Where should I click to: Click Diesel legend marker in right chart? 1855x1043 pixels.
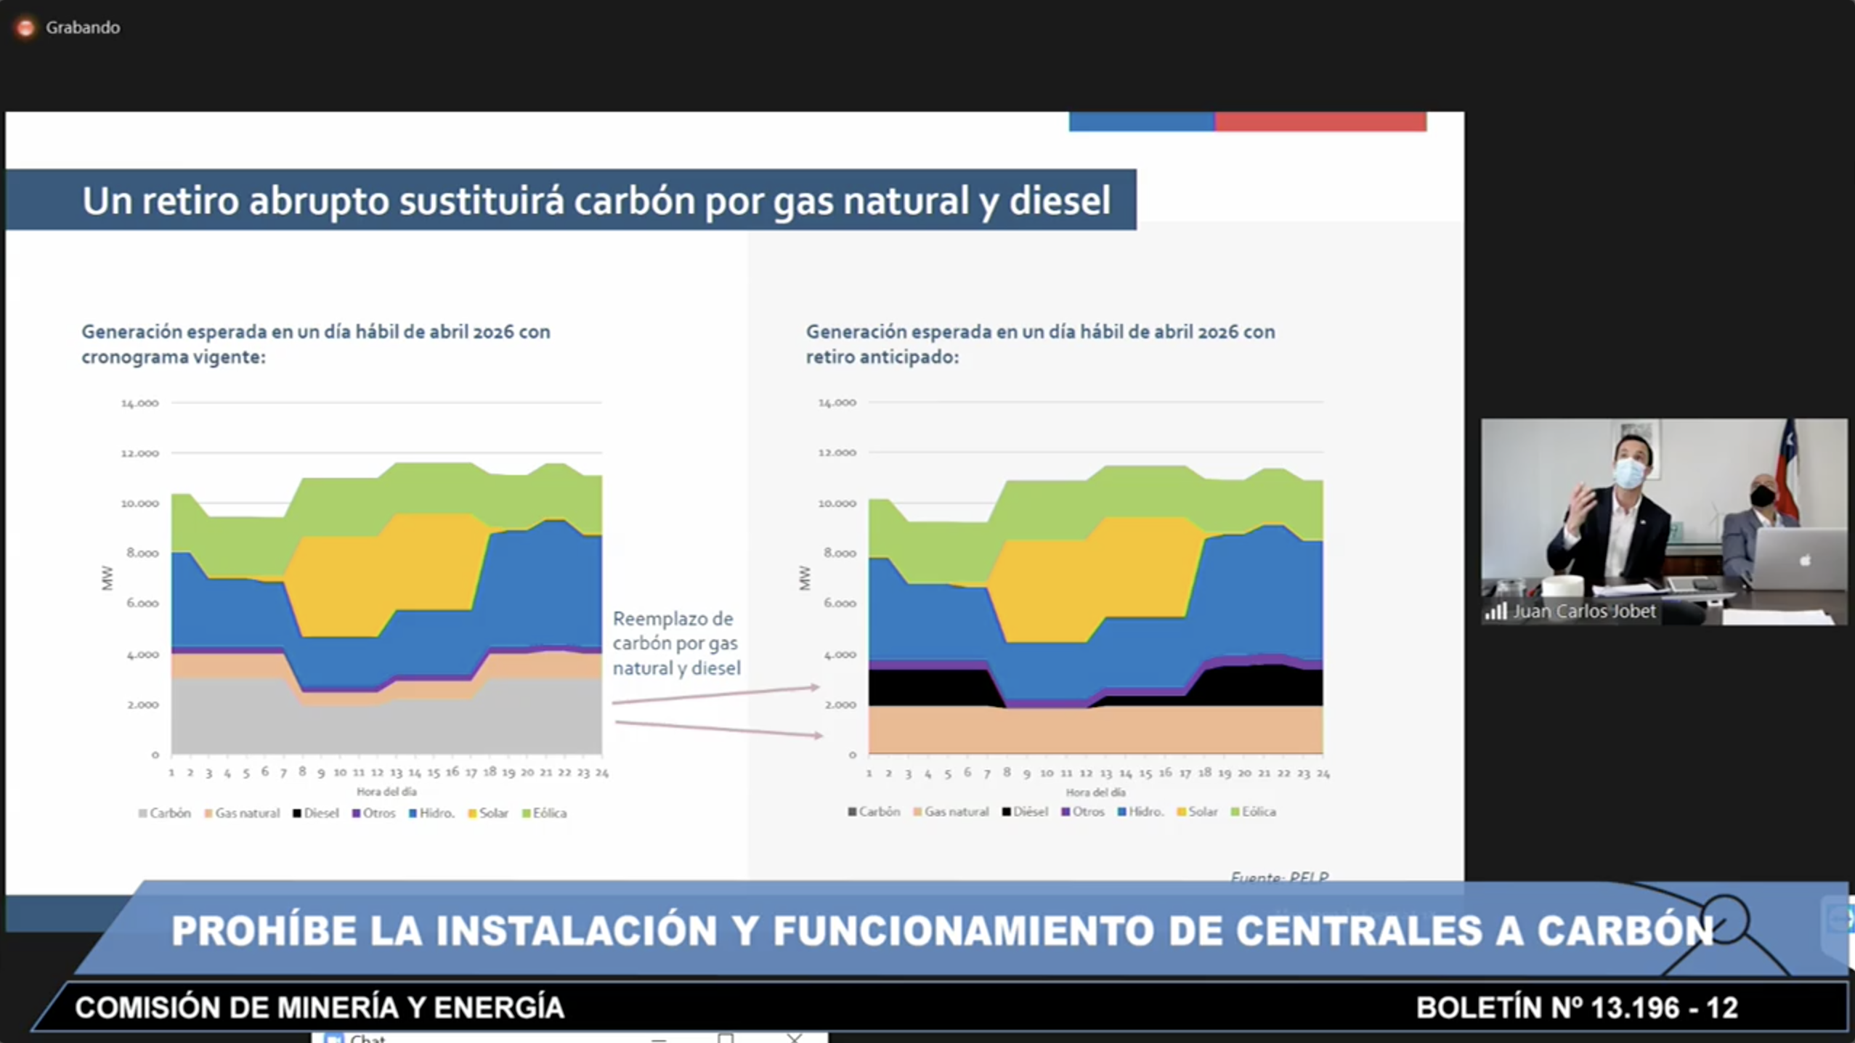(x=1007, y=812)
